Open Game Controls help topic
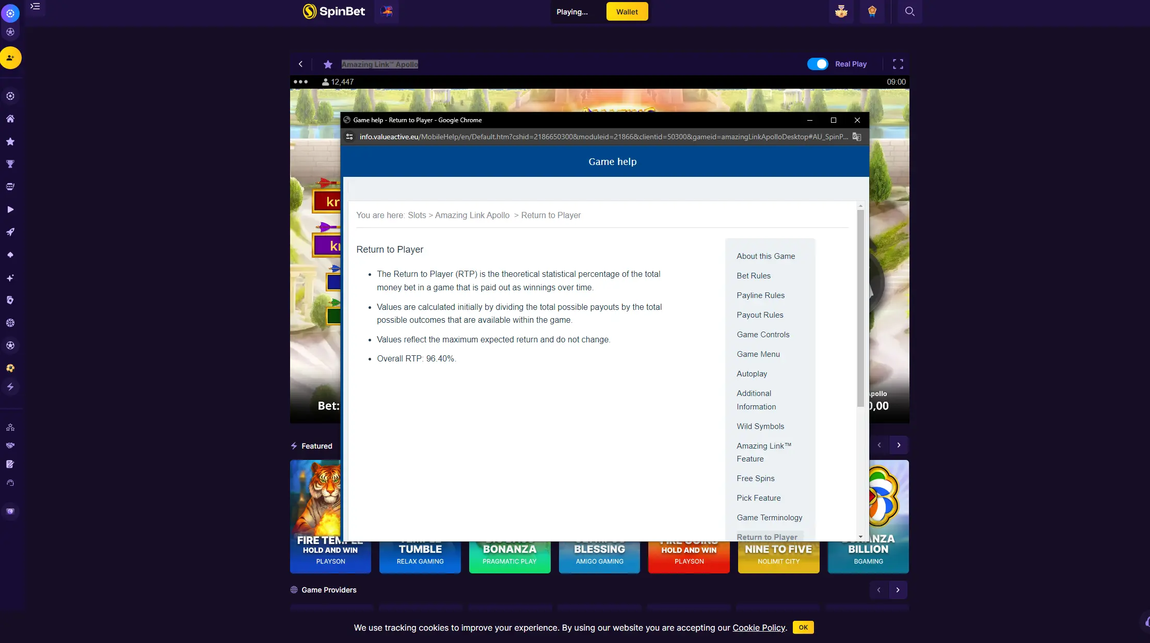The width and height of the screenshot is (1150, 643). point(763,335)
